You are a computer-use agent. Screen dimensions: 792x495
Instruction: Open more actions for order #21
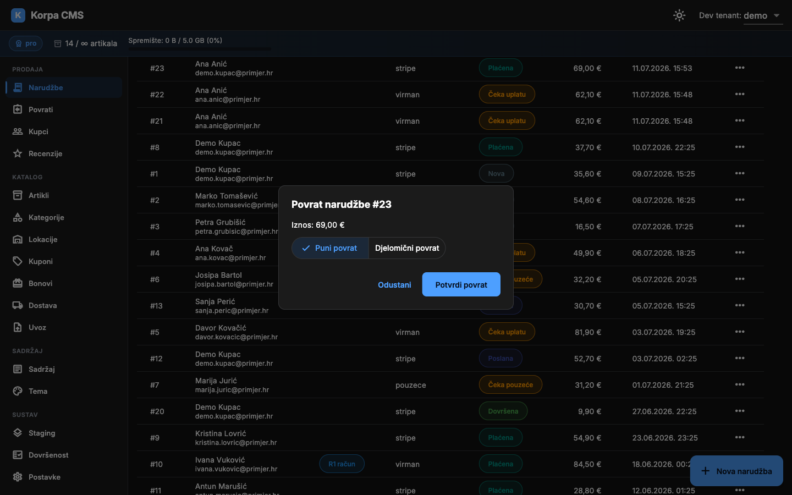pyautogui.click(x=740, y=120)
